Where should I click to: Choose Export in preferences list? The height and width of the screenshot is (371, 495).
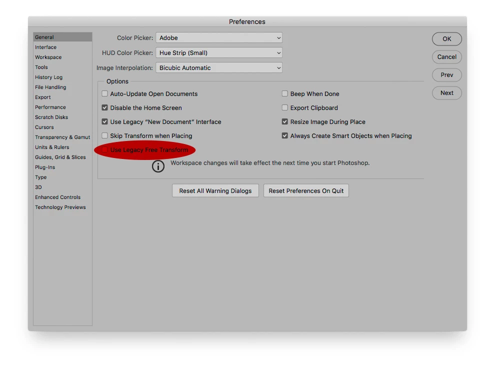coord(62,97)
